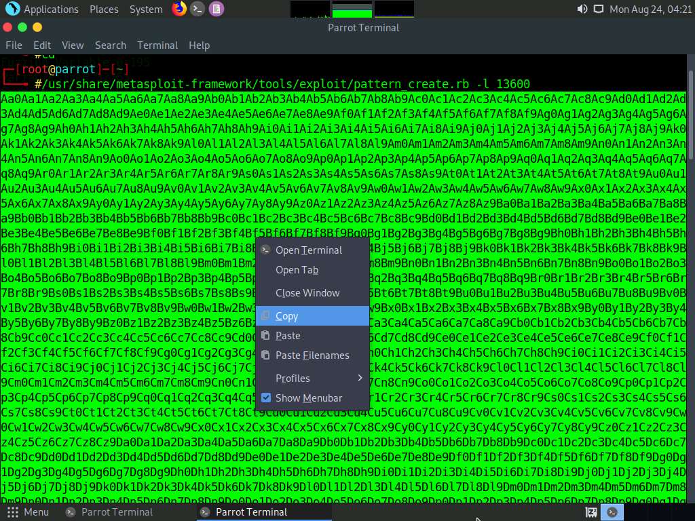Open the Edit menu
This screenshot has height=521, width=695.
pos(42,45)
